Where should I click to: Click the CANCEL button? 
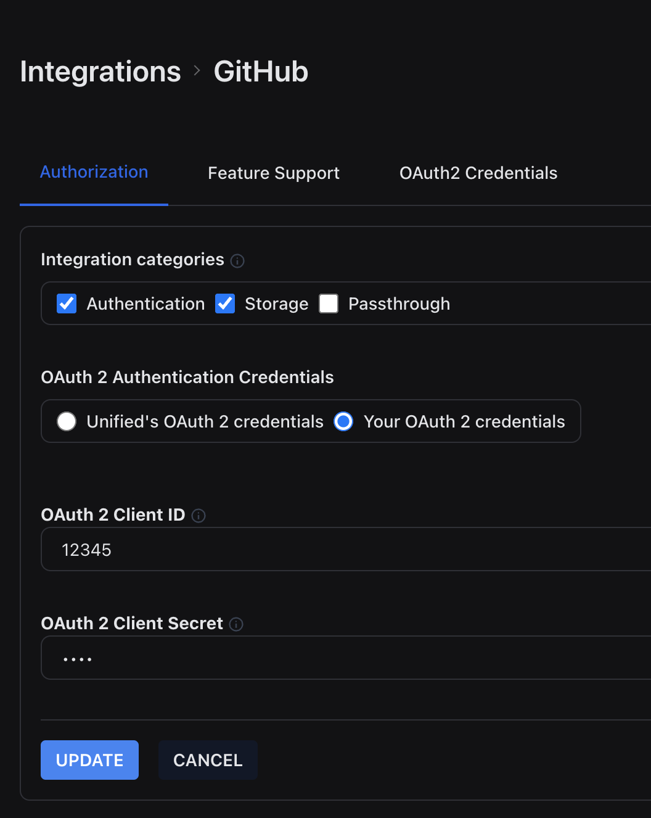tap(208, 760)
